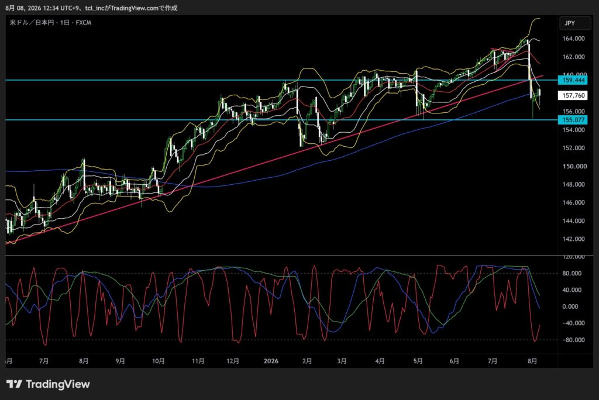Open the JPY currency selector

tap(575, 23)
